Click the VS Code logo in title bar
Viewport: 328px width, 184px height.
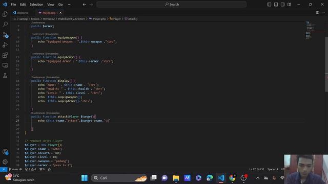tap(5, 5)
